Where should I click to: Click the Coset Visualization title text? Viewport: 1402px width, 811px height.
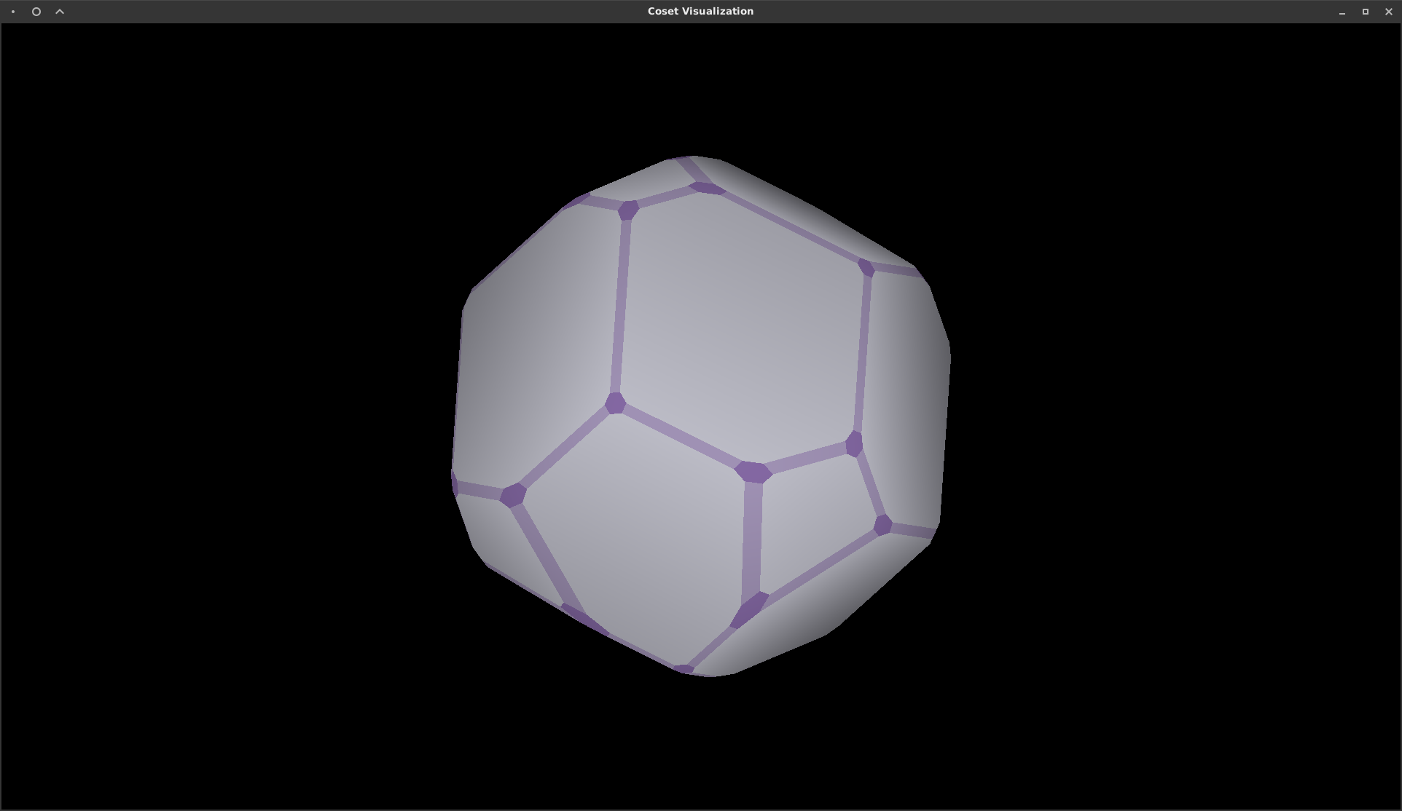[x=700, y=11]
